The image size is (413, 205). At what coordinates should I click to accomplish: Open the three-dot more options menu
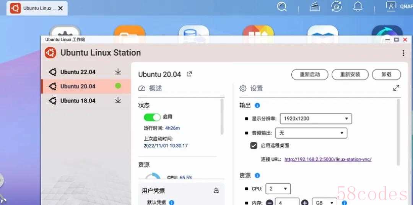[403, 53]
